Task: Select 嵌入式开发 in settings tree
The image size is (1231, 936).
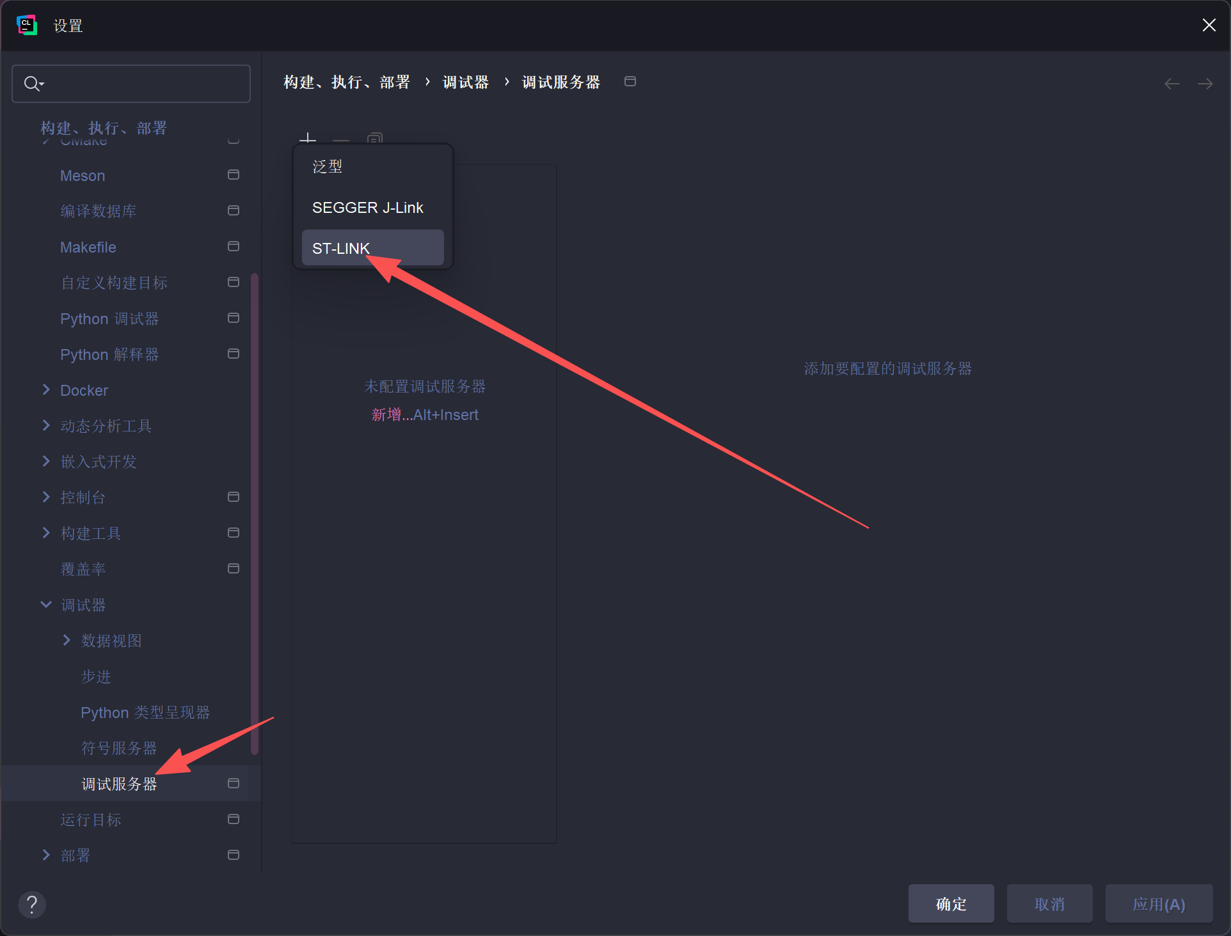Action: click(99, 462)
